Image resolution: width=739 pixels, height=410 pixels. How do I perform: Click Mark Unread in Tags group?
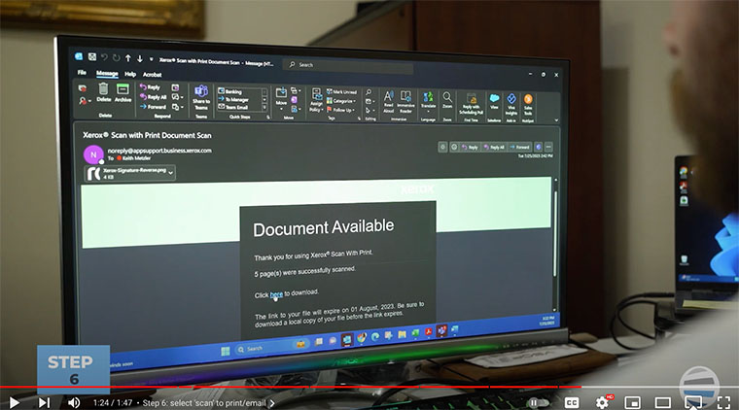(x=341, y=91)
